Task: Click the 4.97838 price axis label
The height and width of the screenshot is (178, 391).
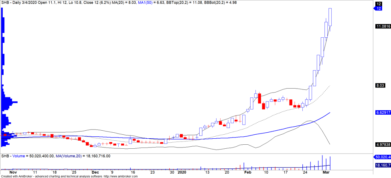Action: [383, 144]
